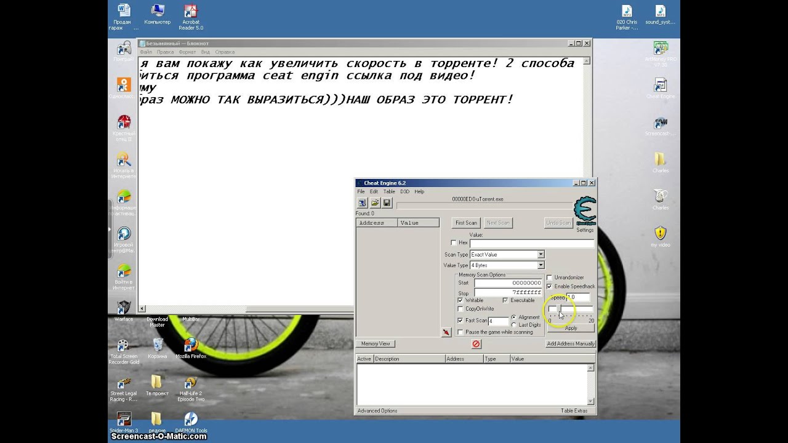
Task: Select the Крестный отец II desktop shortcut
Action: pos(124,122)
